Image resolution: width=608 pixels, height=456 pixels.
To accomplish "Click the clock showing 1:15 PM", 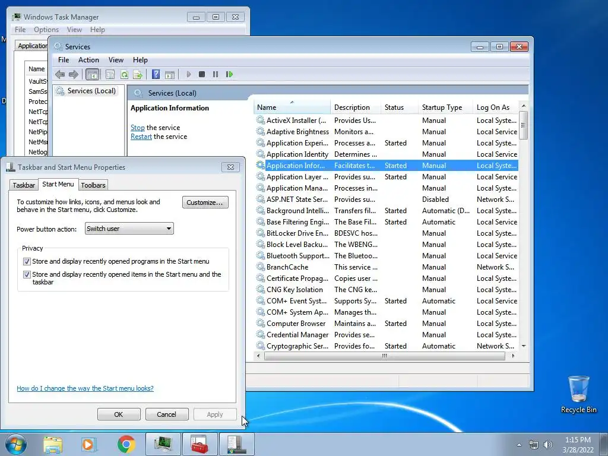I will tap(578, 440).
